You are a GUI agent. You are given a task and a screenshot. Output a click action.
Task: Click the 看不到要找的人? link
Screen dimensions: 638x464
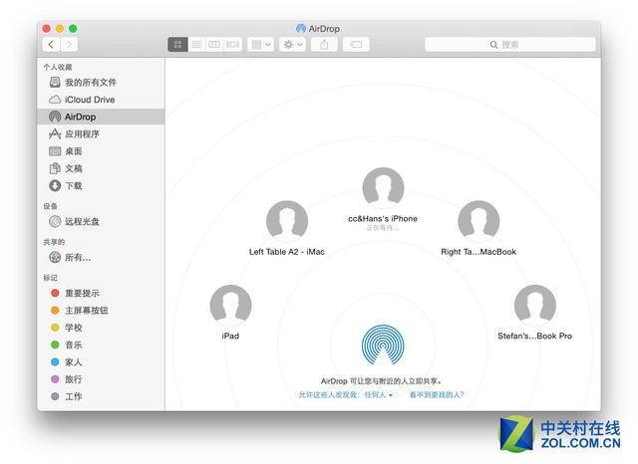point(436,395)
